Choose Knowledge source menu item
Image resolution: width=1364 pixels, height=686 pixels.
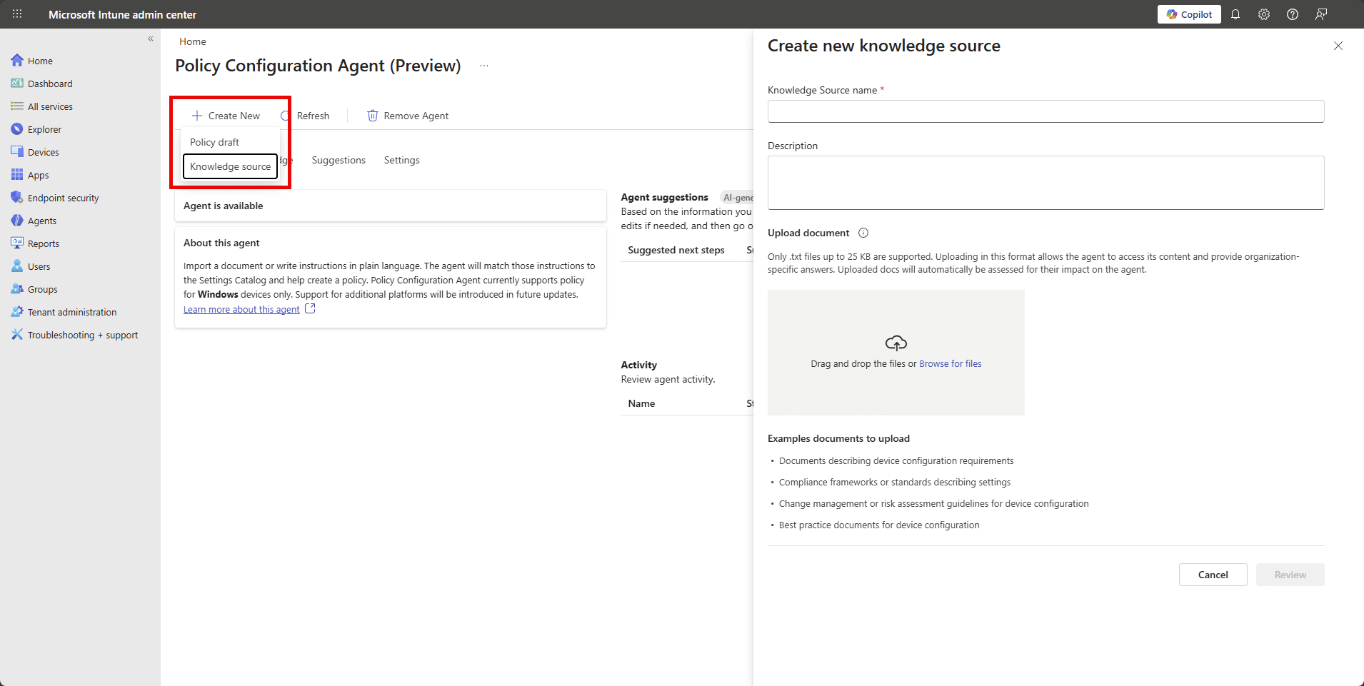230,166
